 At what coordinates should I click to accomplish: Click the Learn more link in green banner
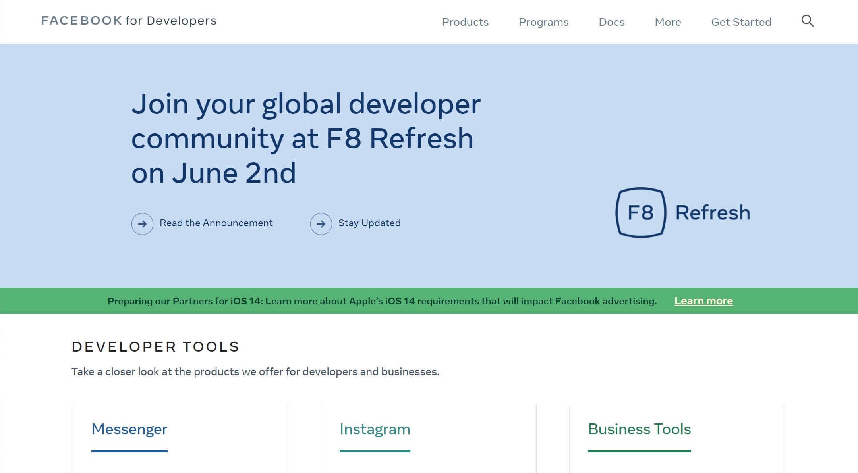[703, 300]
